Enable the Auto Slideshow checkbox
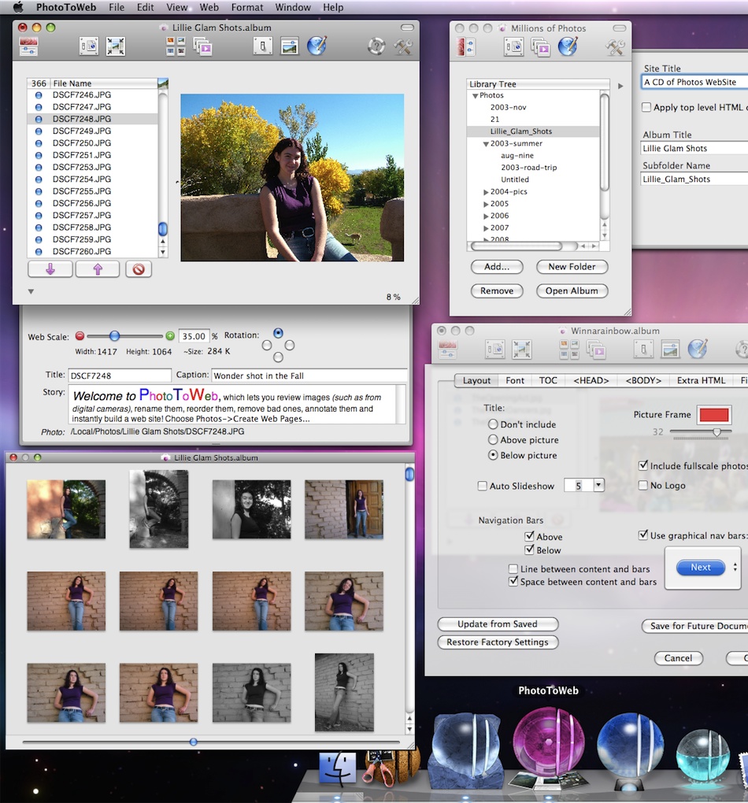 (x=482, y=486)
